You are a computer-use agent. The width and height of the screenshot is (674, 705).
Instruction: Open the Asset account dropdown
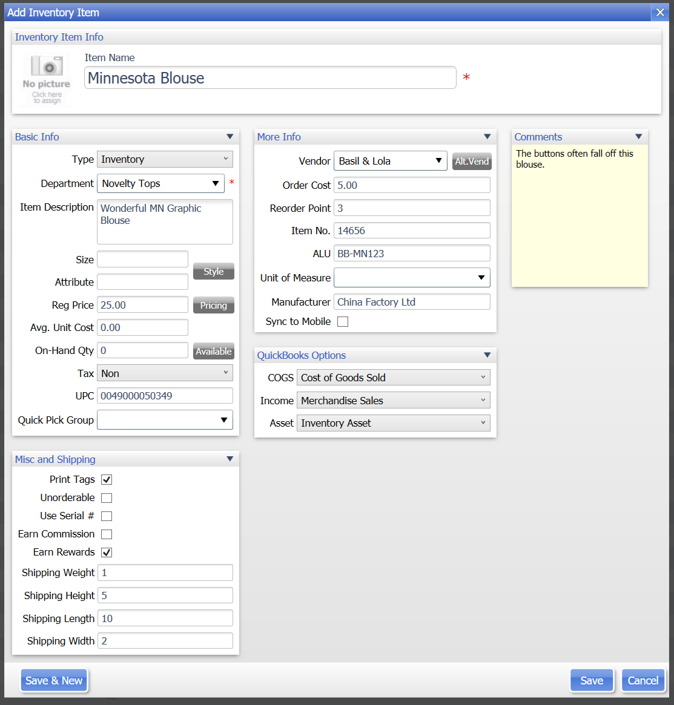tap(394, 423)
